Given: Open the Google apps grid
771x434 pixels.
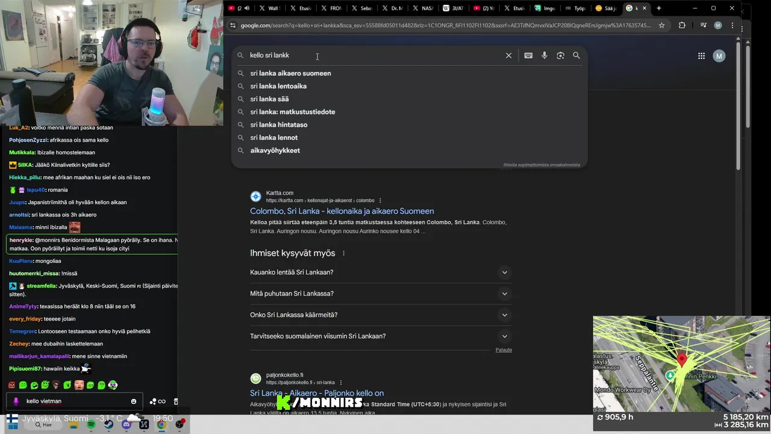Looking at the screenshot, I should point(701,56).
